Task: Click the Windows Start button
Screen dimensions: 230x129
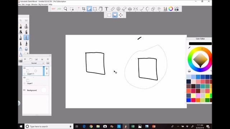Action: click(21, 126)
